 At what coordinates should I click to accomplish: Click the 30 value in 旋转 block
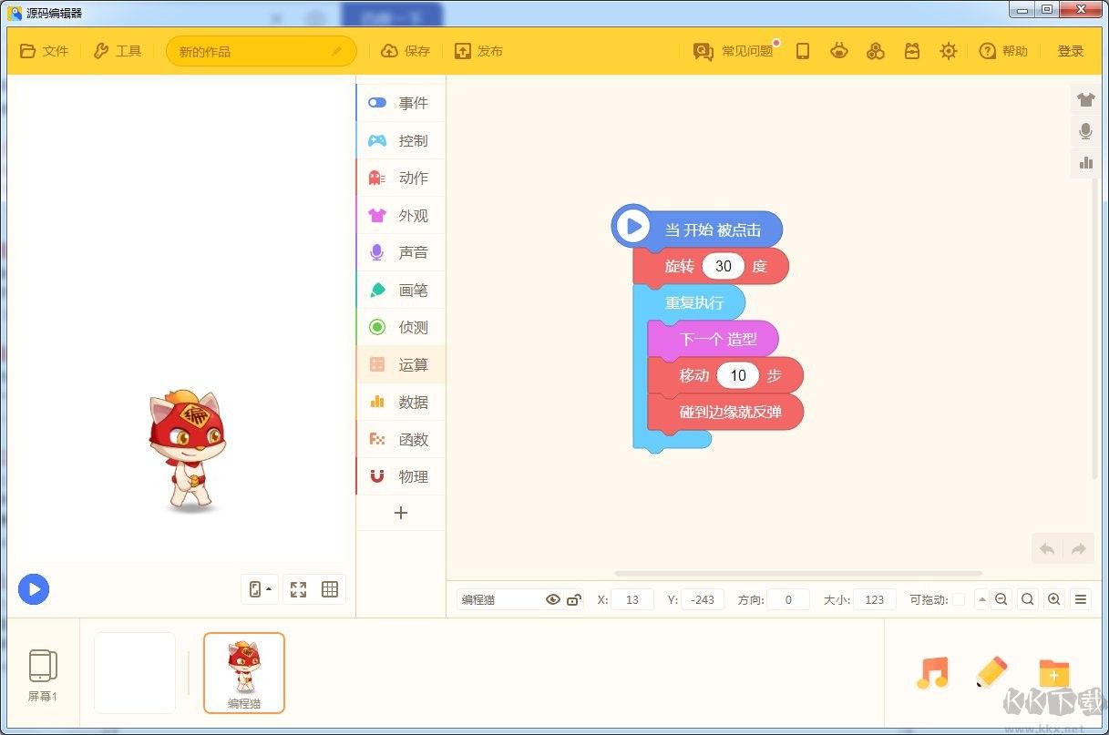[x=724, y=266]
